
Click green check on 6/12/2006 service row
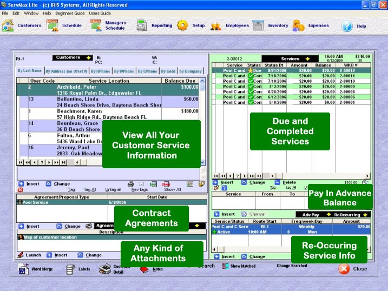pyautogui.click(x=251, y=97)
